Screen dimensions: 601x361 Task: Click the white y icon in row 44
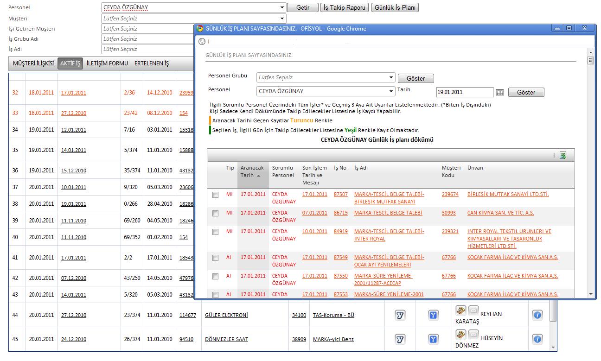(400, 315)
